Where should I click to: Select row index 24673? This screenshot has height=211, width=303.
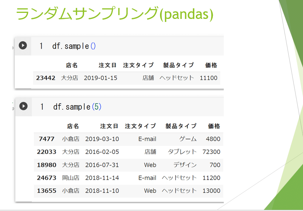tap(46, 178)
